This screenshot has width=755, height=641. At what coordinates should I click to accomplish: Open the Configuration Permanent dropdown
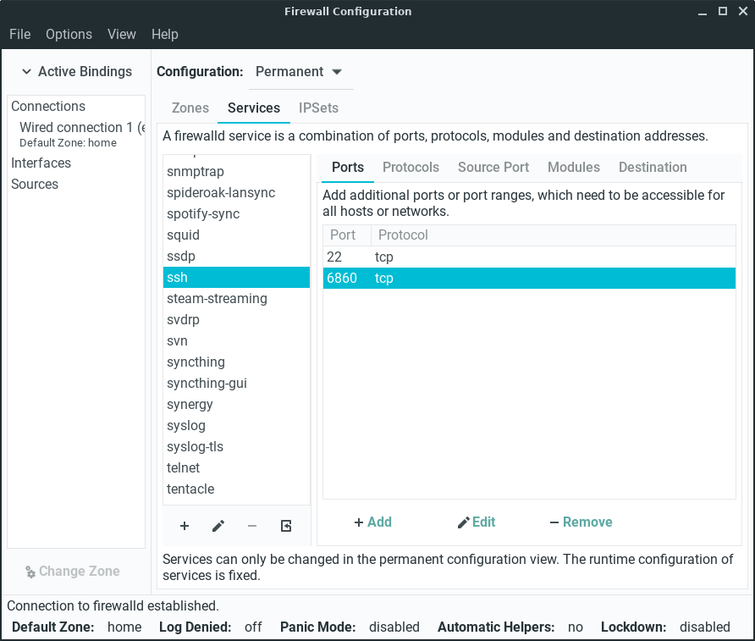(x=300, y=72)
